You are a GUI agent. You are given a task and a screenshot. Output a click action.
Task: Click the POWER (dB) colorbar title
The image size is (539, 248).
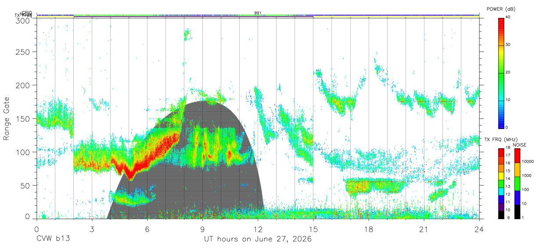tap(501, 9)
